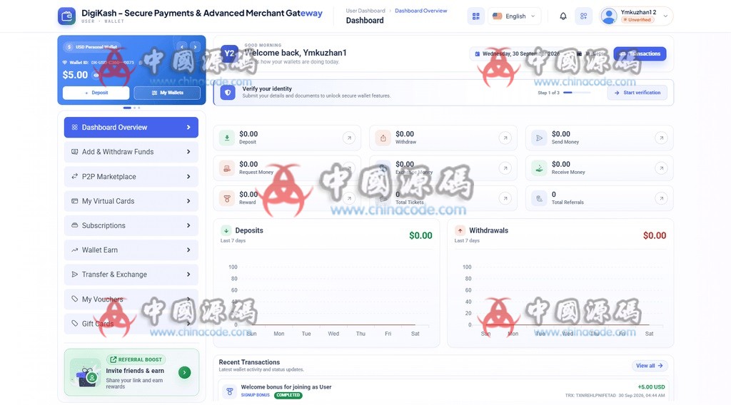Viewport: 731px width, 405px height.
Task: Click the DigiKash wallet logo icon
Action: tap(66, 16)
